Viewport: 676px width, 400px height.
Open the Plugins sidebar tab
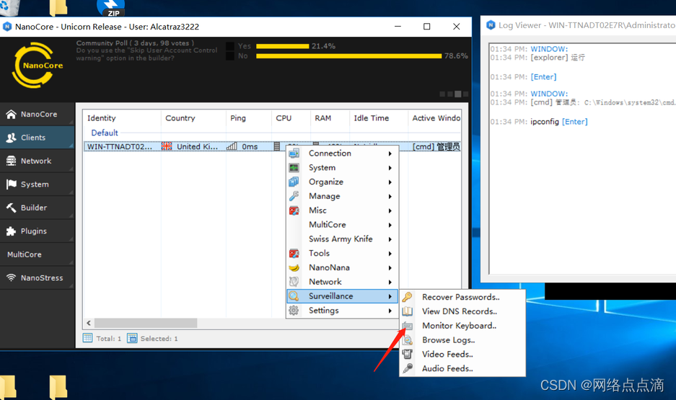pyautogui.click(x=37, y=231)
